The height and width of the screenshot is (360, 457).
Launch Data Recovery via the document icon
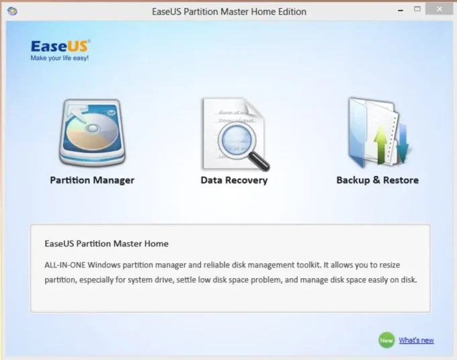pyautogui.click(x=232, y=134)
